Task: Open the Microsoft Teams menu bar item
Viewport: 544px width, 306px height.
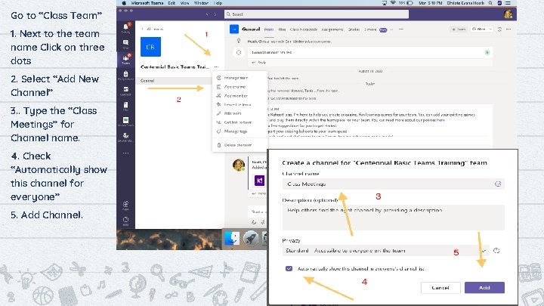Action: 147,3
